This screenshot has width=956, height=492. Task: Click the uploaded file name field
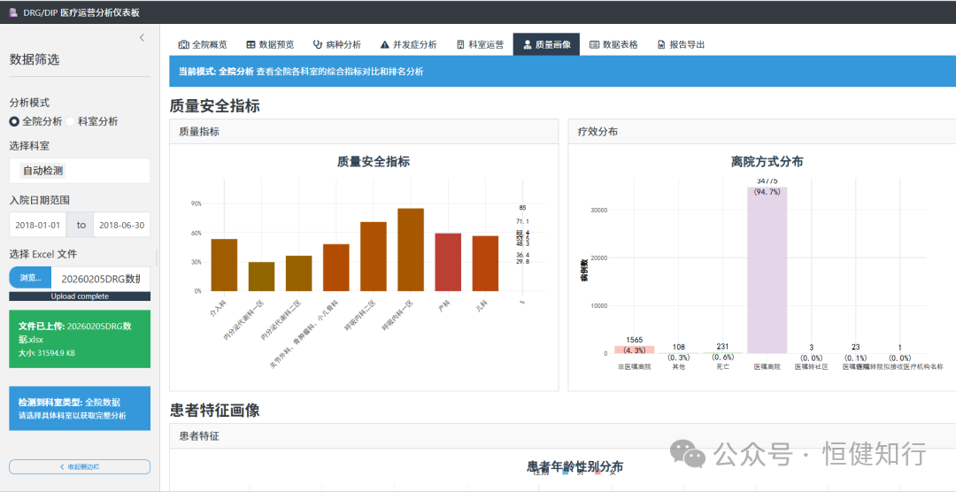[x=101, y=278]
